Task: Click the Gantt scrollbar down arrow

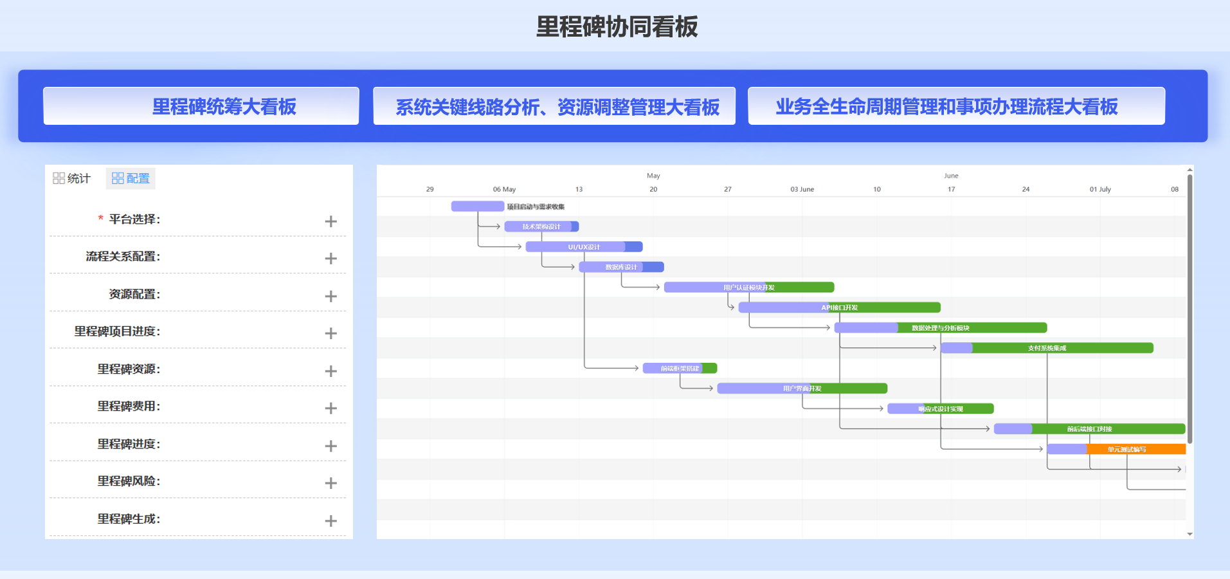Action: (1189, 534)
